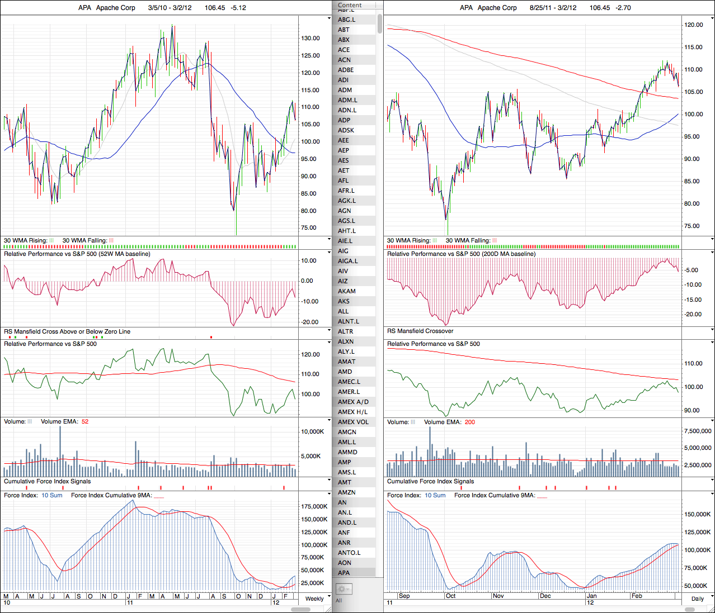Open daily chart Volume panel dropdown arrow
The height and width of the screenshot is (613, 715).
click(x=712, y=421)
